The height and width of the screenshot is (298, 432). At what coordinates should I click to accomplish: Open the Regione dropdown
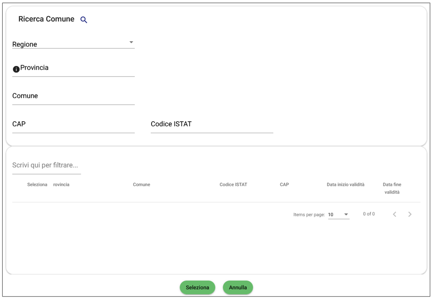pyautogui.click(x=73, y=44)
